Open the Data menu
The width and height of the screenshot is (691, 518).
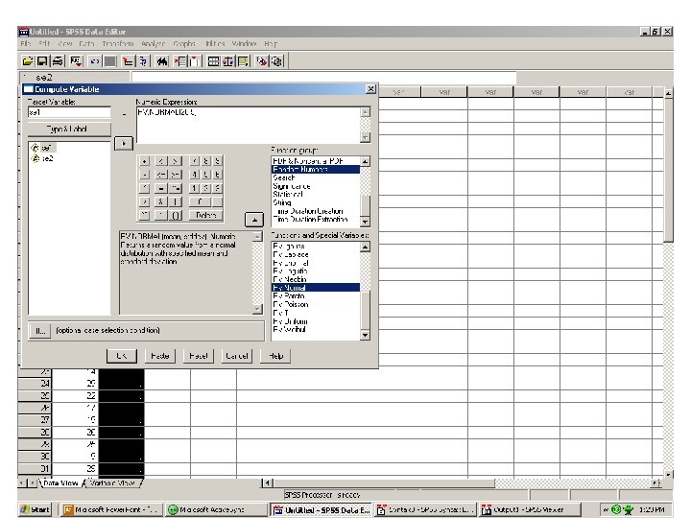click(x=86, y=43)
